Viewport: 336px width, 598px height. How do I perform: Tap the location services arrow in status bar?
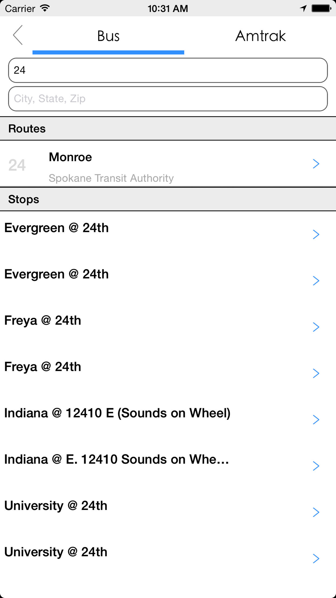[x=303, y=8]
